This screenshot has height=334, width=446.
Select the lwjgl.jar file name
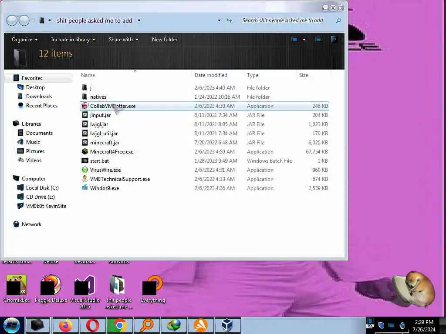click(x=99, y=124)
